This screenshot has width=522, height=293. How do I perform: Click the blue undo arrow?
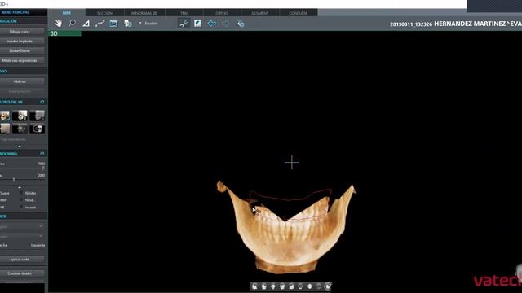pyautogui.click(x=212, y=23)
